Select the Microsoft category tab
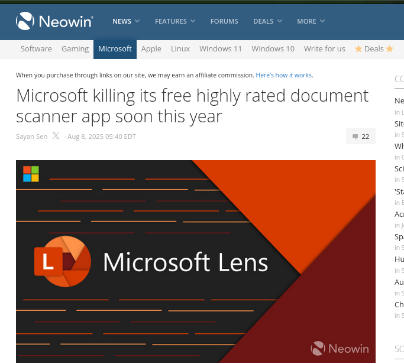 115,50
